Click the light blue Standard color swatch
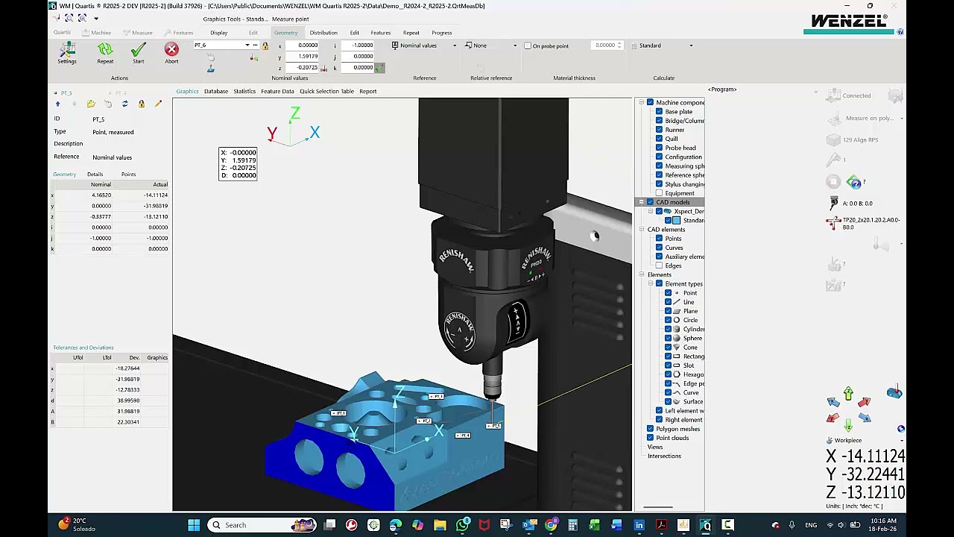Screen dimensions: 954x537 coord(677,220)
